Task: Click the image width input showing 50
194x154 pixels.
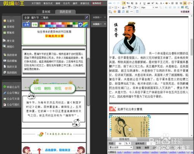Action: (120, 143)
